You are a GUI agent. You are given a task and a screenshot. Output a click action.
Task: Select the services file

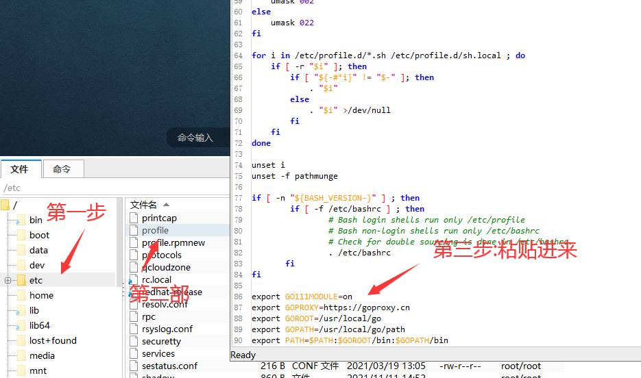click(x=158, y=353)
